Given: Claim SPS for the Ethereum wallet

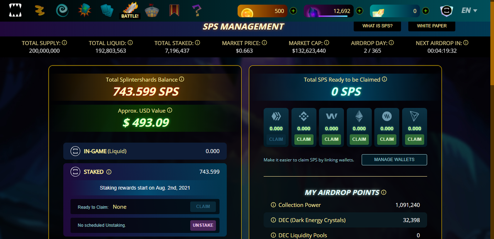Looking at the screenshot, I should point(359,139).
